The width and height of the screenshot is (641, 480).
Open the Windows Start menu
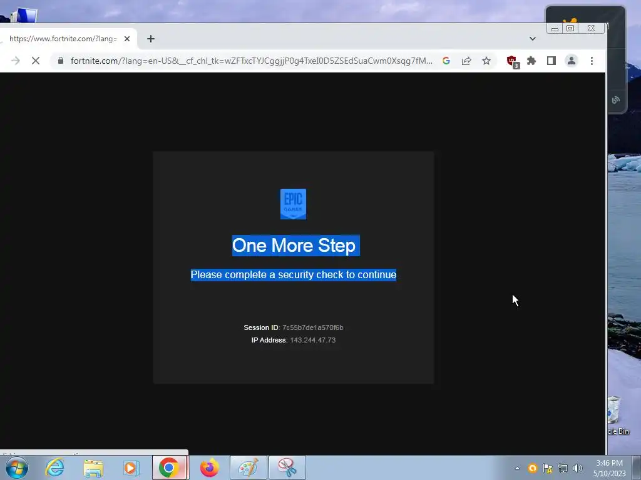17,467
